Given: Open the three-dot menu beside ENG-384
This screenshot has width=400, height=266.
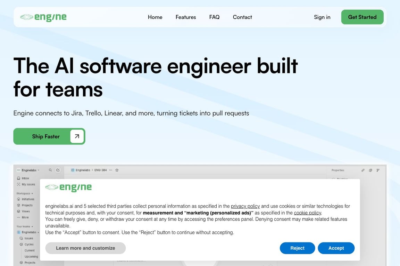Looking at the screenshot, I should [x=111, y=170].
